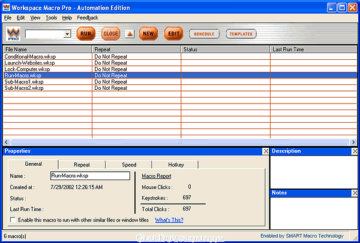The image size is (360, 243).
Task: Switch to the Repeat tab
Action: pos(82,165)
